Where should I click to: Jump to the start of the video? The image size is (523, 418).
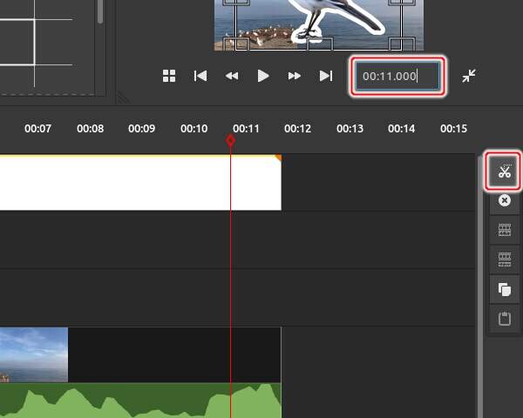(x=200, y=77)
